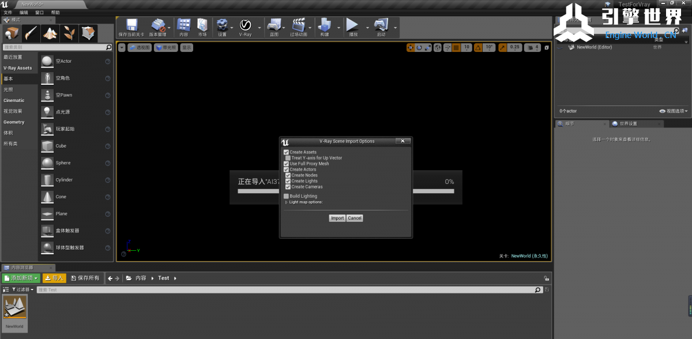Uncheck Use Full Proxy Mesh

[x=286, y=164]
